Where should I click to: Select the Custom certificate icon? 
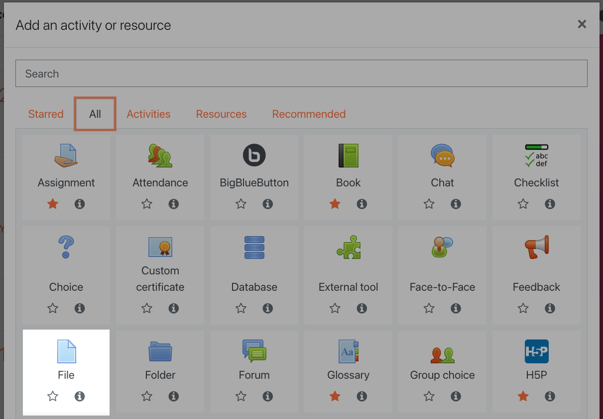(160, 247)
